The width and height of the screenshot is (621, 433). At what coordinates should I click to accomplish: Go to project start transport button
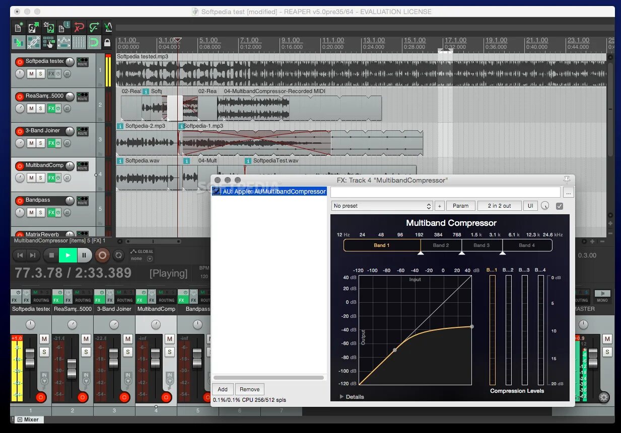tap(20, 255)
